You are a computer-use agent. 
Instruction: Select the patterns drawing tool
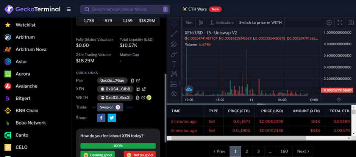click(174, 74)
